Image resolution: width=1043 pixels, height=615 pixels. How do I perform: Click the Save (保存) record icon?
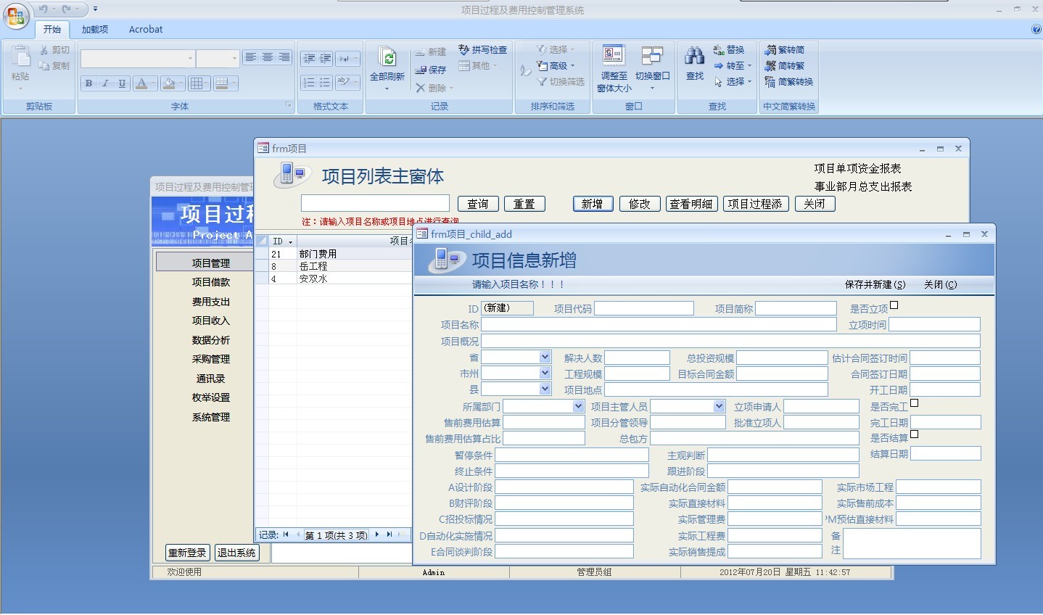click(420, 70)
